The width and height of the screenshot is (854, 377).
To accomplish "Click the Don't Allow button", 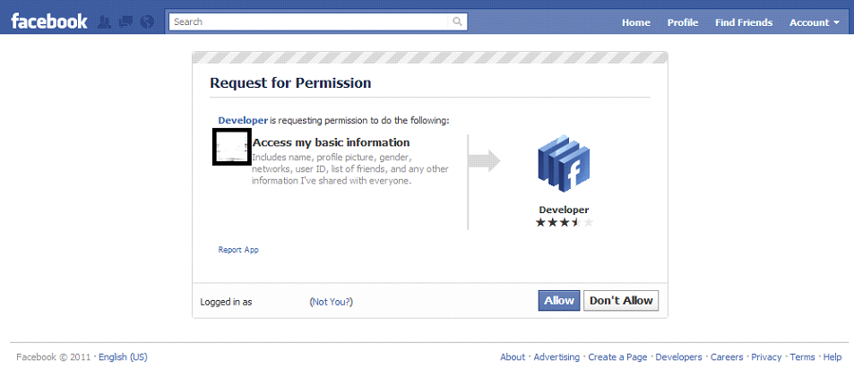I will click(621, 300).
